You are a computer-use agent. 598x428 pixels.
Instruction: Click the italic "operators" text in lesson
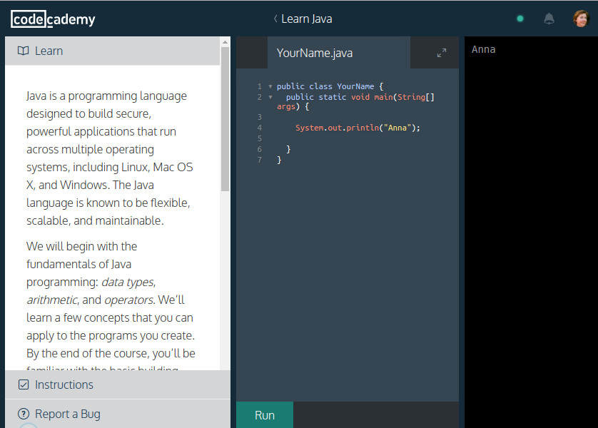[x=128, y=300]
